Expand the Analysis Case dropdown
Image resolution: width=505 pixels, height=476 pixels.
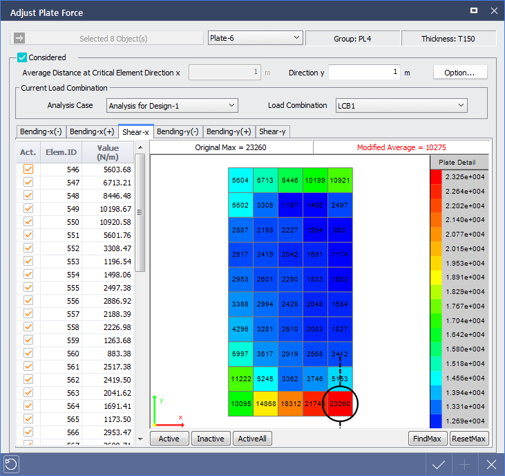coord(172,105)
